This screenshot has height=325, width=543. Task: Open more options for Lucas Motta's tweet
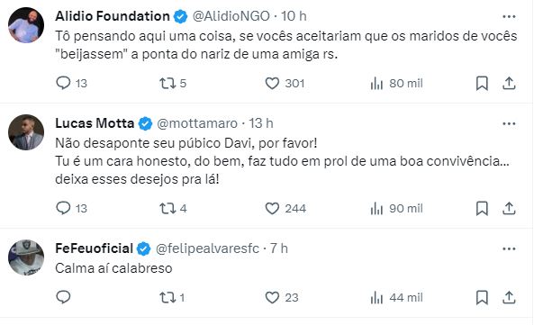click(x=509, y=123)
